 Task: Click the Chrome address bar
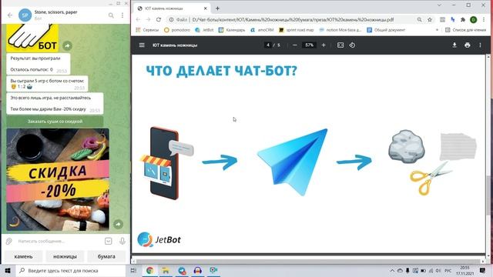tap(293, 19)
